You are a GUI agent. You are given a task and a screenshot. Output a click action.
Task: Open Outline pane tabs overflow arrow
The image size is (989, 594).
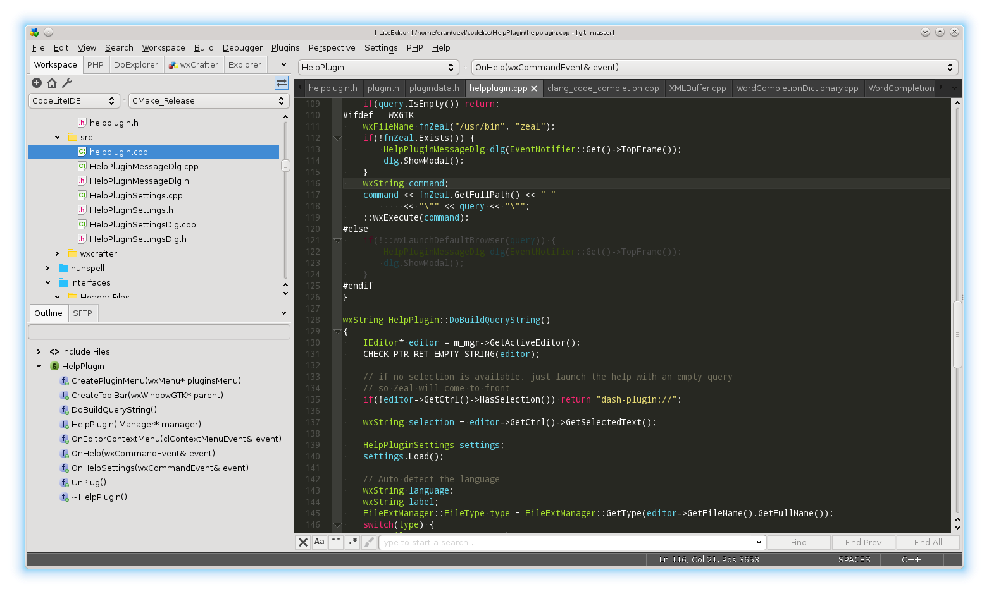point(283,313)
